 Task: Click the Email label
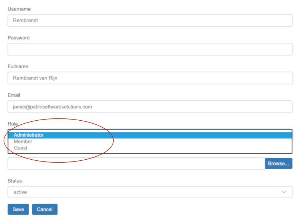pyautogui.click(x=14, y=95)
